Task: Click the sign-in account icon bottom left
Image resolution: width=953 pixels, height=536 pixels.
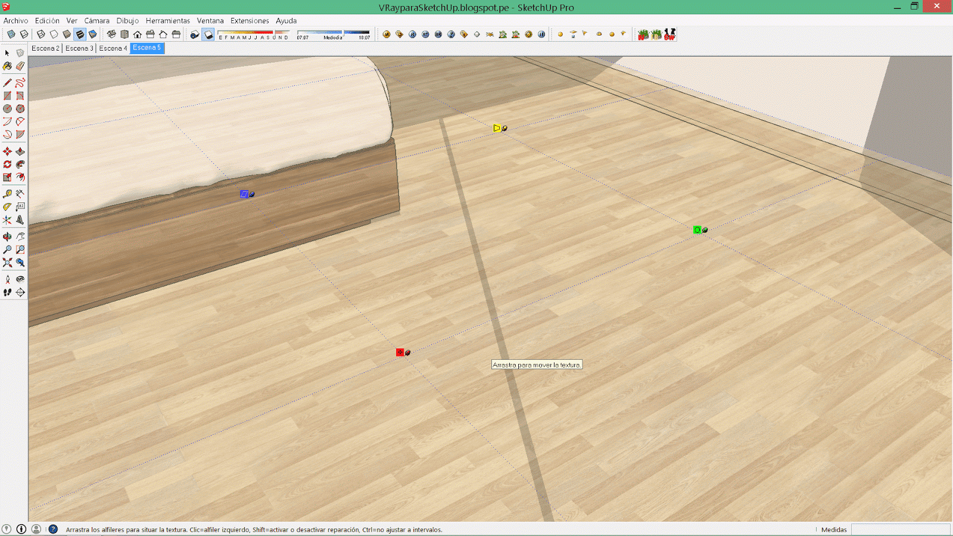Action: [36, 529]
